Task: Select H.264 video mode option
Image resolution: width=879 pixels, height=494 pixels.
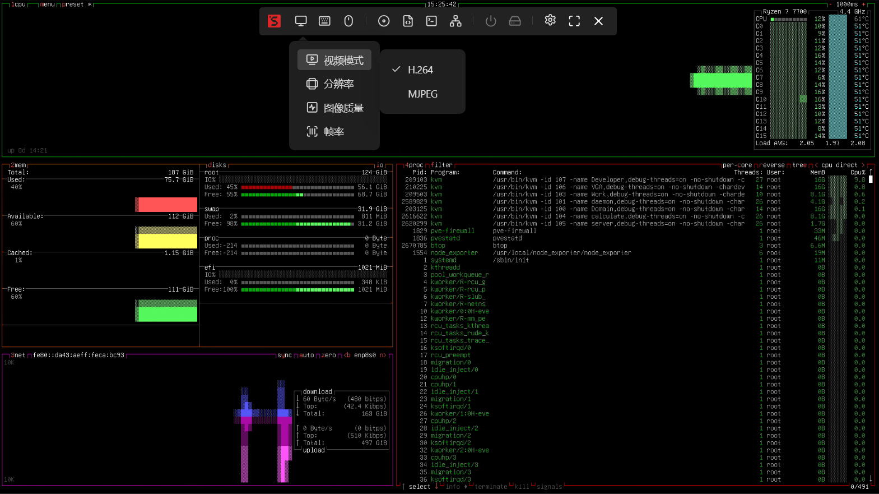Action: (x=420, y=70)
